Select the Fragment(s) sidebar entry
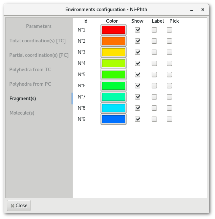Screen dimensions: 215x219 23,99
